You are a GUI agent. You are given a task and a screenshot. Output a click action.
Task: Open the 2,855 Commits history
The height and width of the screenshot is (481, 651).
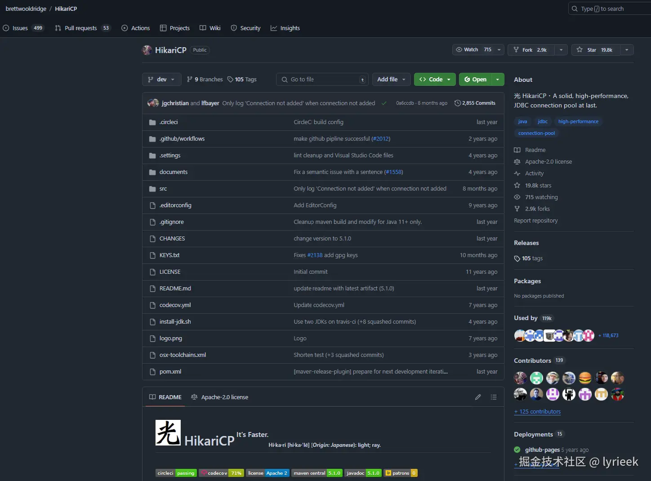(475, 103)
